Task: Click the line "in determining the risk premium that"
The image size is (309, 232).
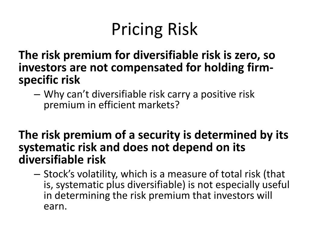Action: click(x=158, y=196)
